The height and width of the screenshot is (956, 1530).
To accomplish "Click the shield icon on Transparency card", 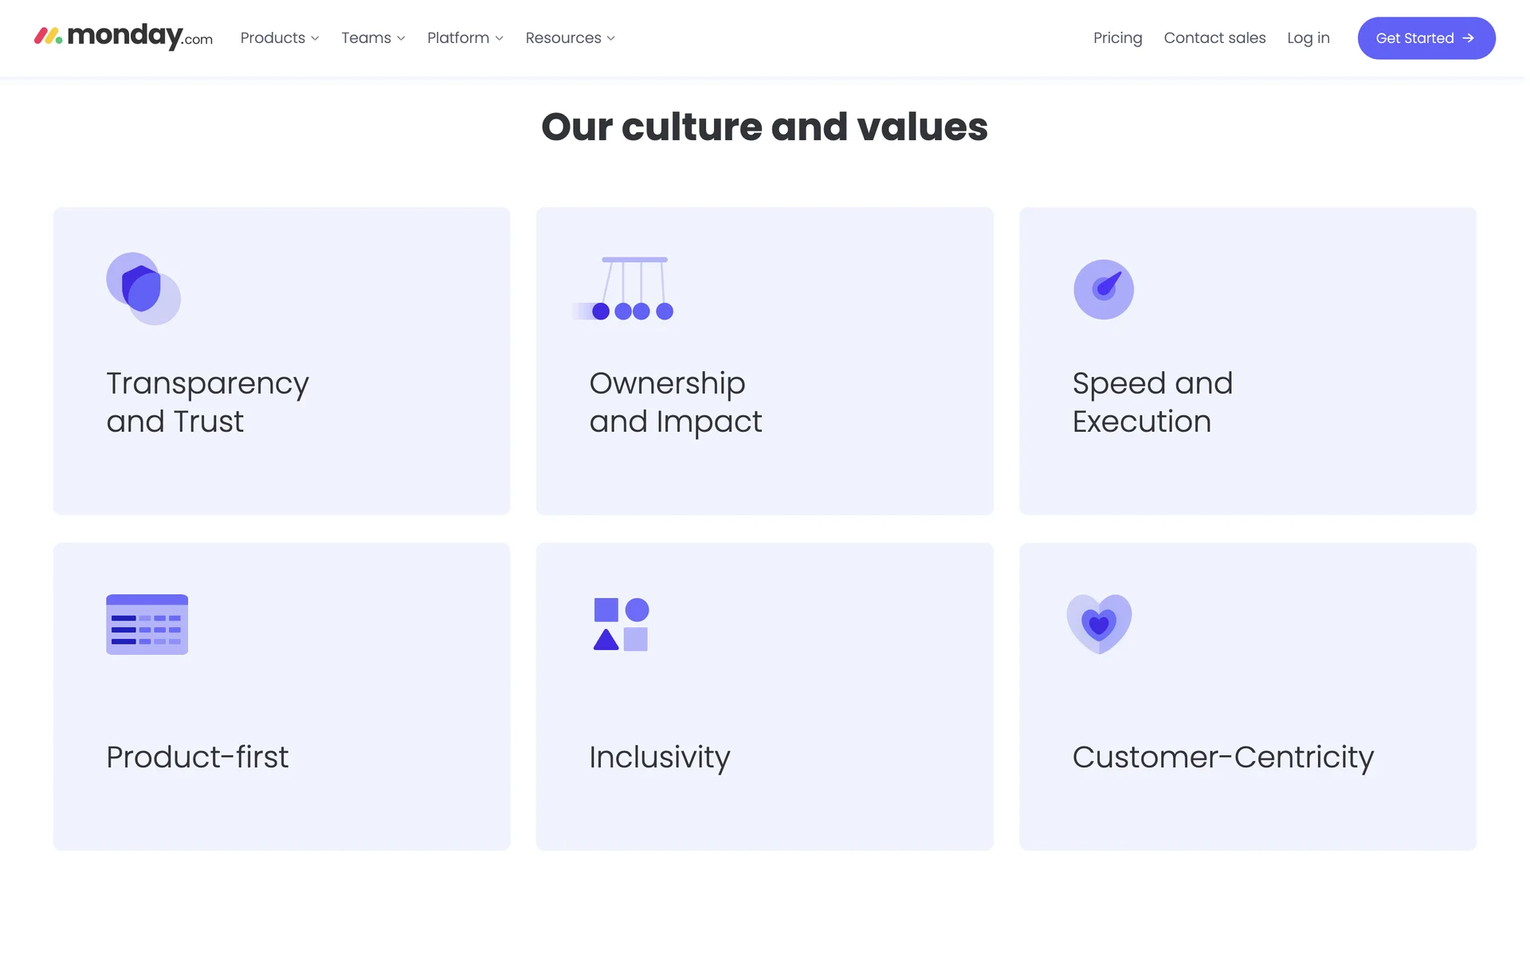I will tap(143, 288).
